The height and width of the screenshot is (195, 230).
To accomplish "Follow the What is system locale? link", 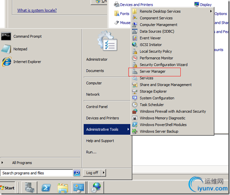I will (37, 10).
